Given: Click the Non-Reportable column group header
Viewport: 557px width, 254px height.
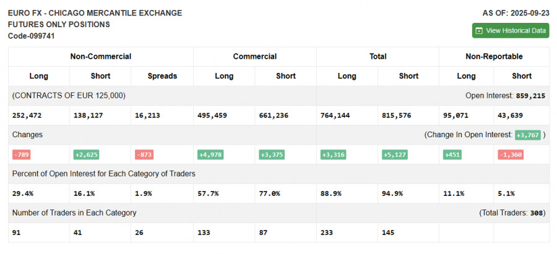Looking at the screenshot, I should 494,56.
